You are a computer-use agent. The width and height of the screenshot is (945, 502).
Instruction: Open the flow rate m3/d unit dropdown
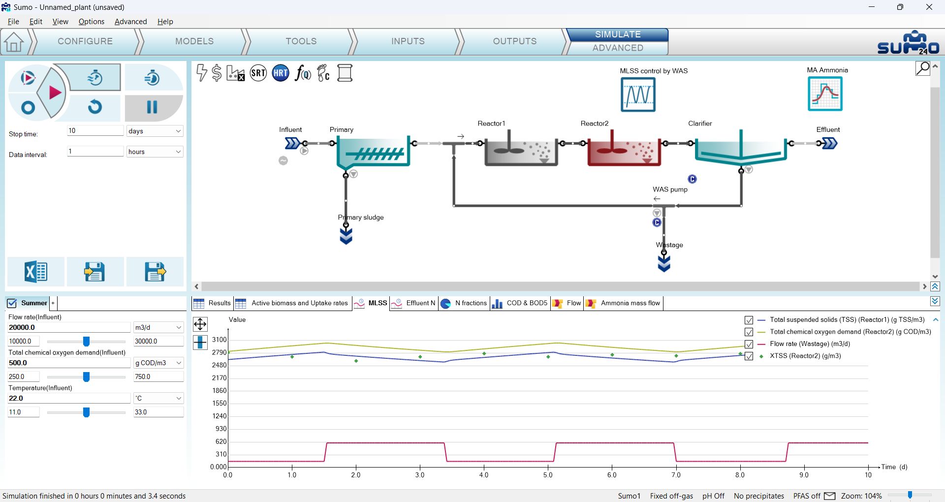(x=158, y=327)
